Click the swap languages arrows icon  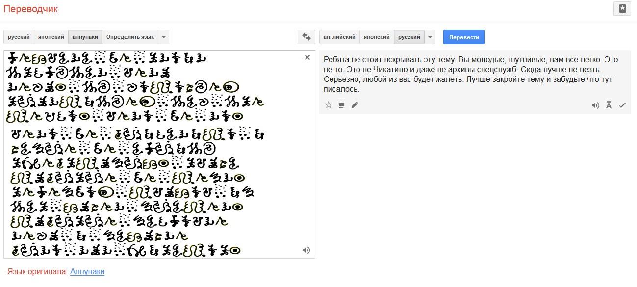306,37
